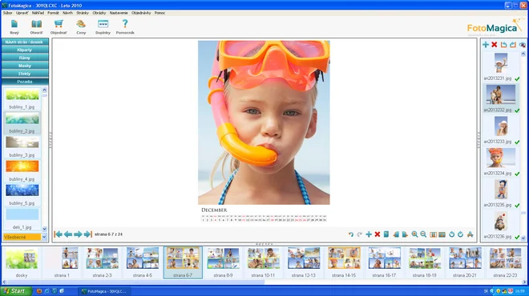Click the undo arrow icon below canvas
This screenshot has width=529, height=296.
pyautogui.click(x=351, y=234)
